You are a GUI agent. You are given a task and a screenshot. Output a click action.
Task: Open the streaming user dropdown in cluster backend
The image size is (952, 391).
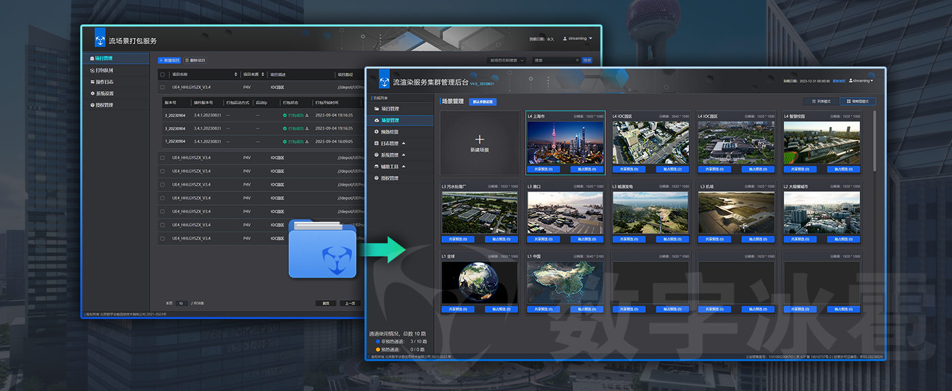[861, 81]
